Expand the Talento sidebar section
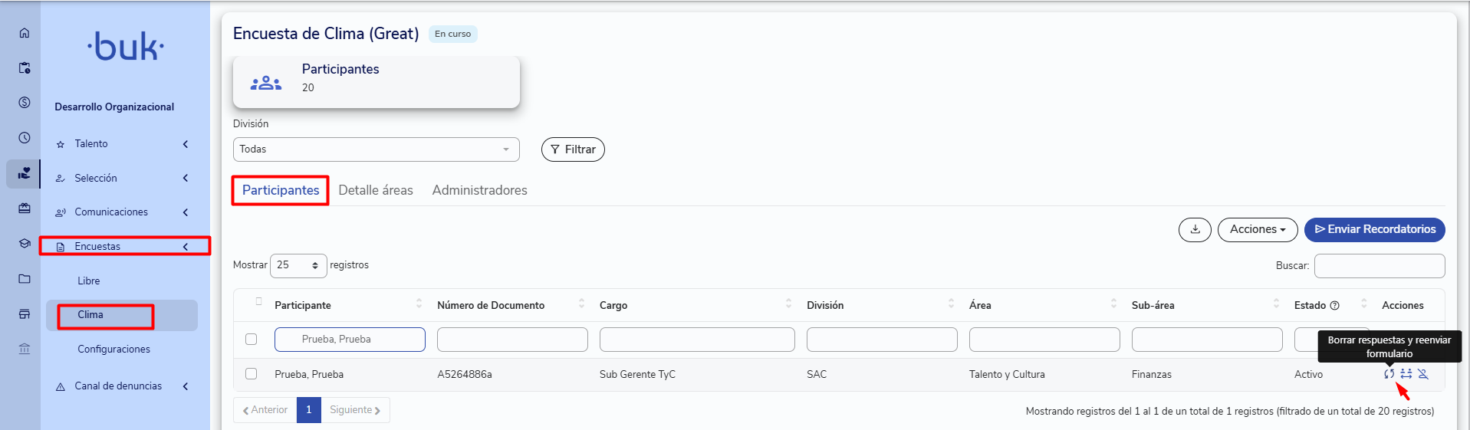The height and width of the screenshot is (430, 1470). point(123,144)
